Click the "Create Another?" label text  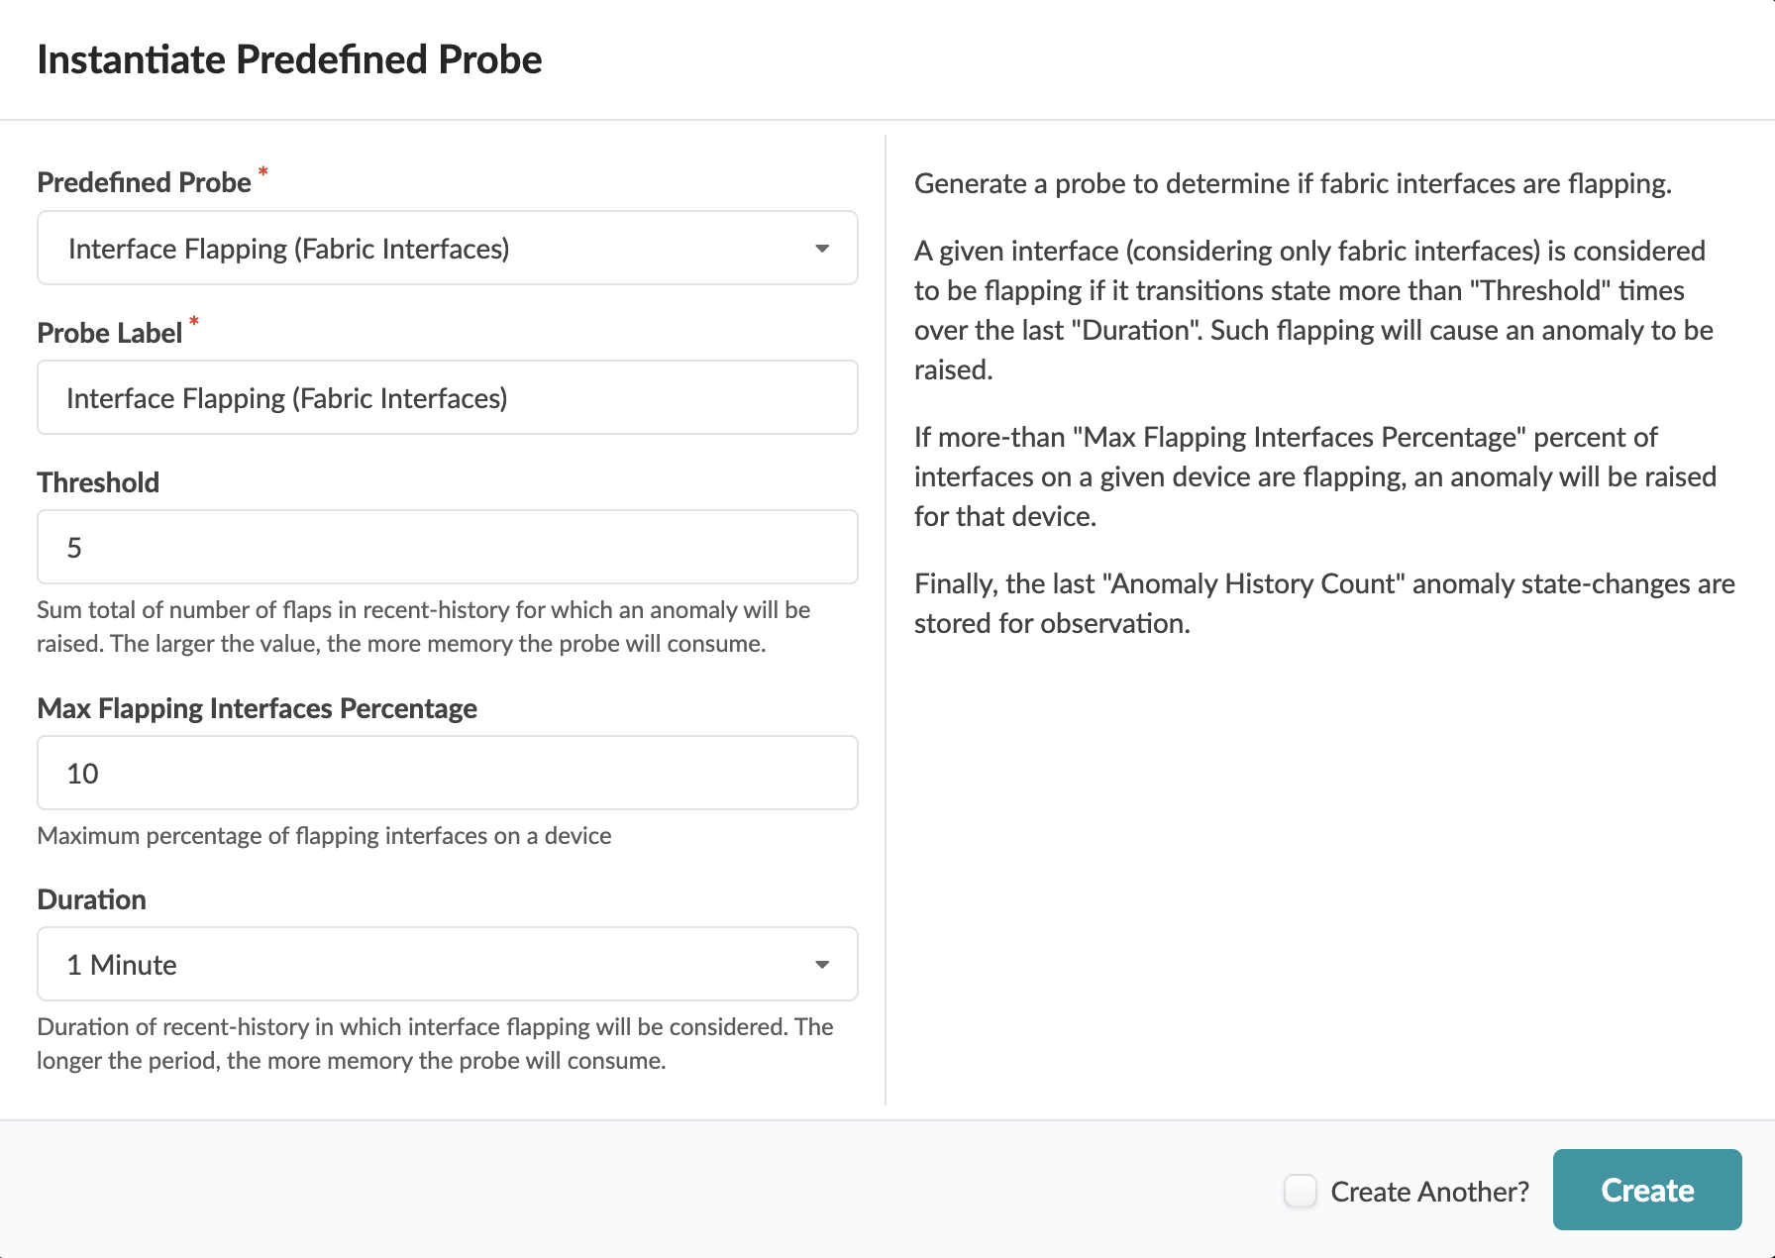click(x=1429, y=1192)
